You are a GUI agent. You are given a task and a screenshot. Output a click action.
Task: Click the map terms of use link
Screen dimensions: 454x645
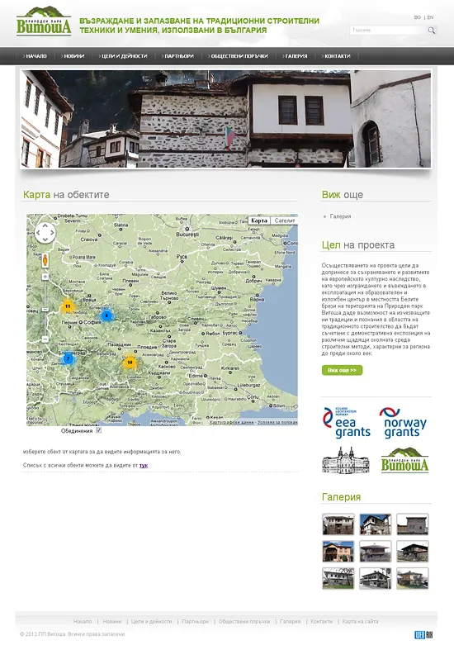point(277,422)
